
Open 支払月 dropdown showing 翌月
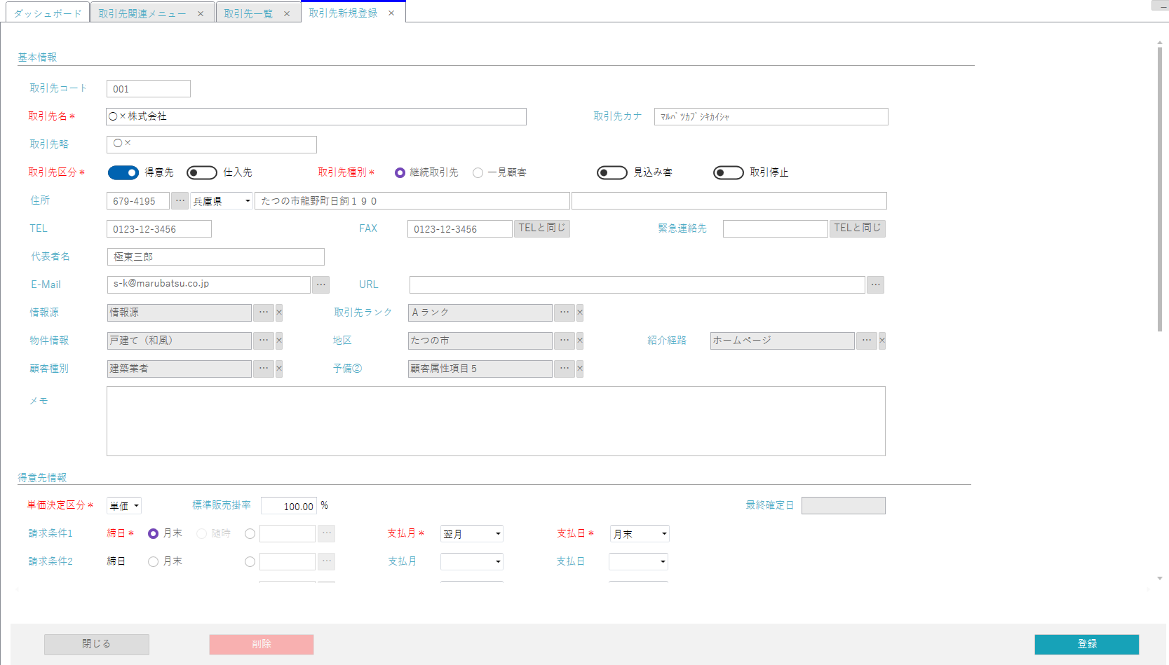click(x=472, y=534)
